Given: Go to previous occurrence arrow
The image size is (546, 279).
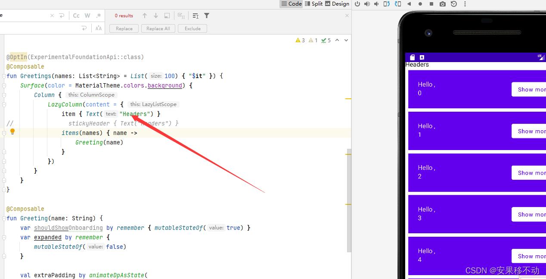Looking at the screenshot, I should pos(145,16).
